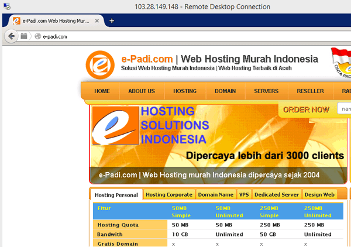Click the Indonesian flag badge in header

pyautogui.click(x=341, y=63)
